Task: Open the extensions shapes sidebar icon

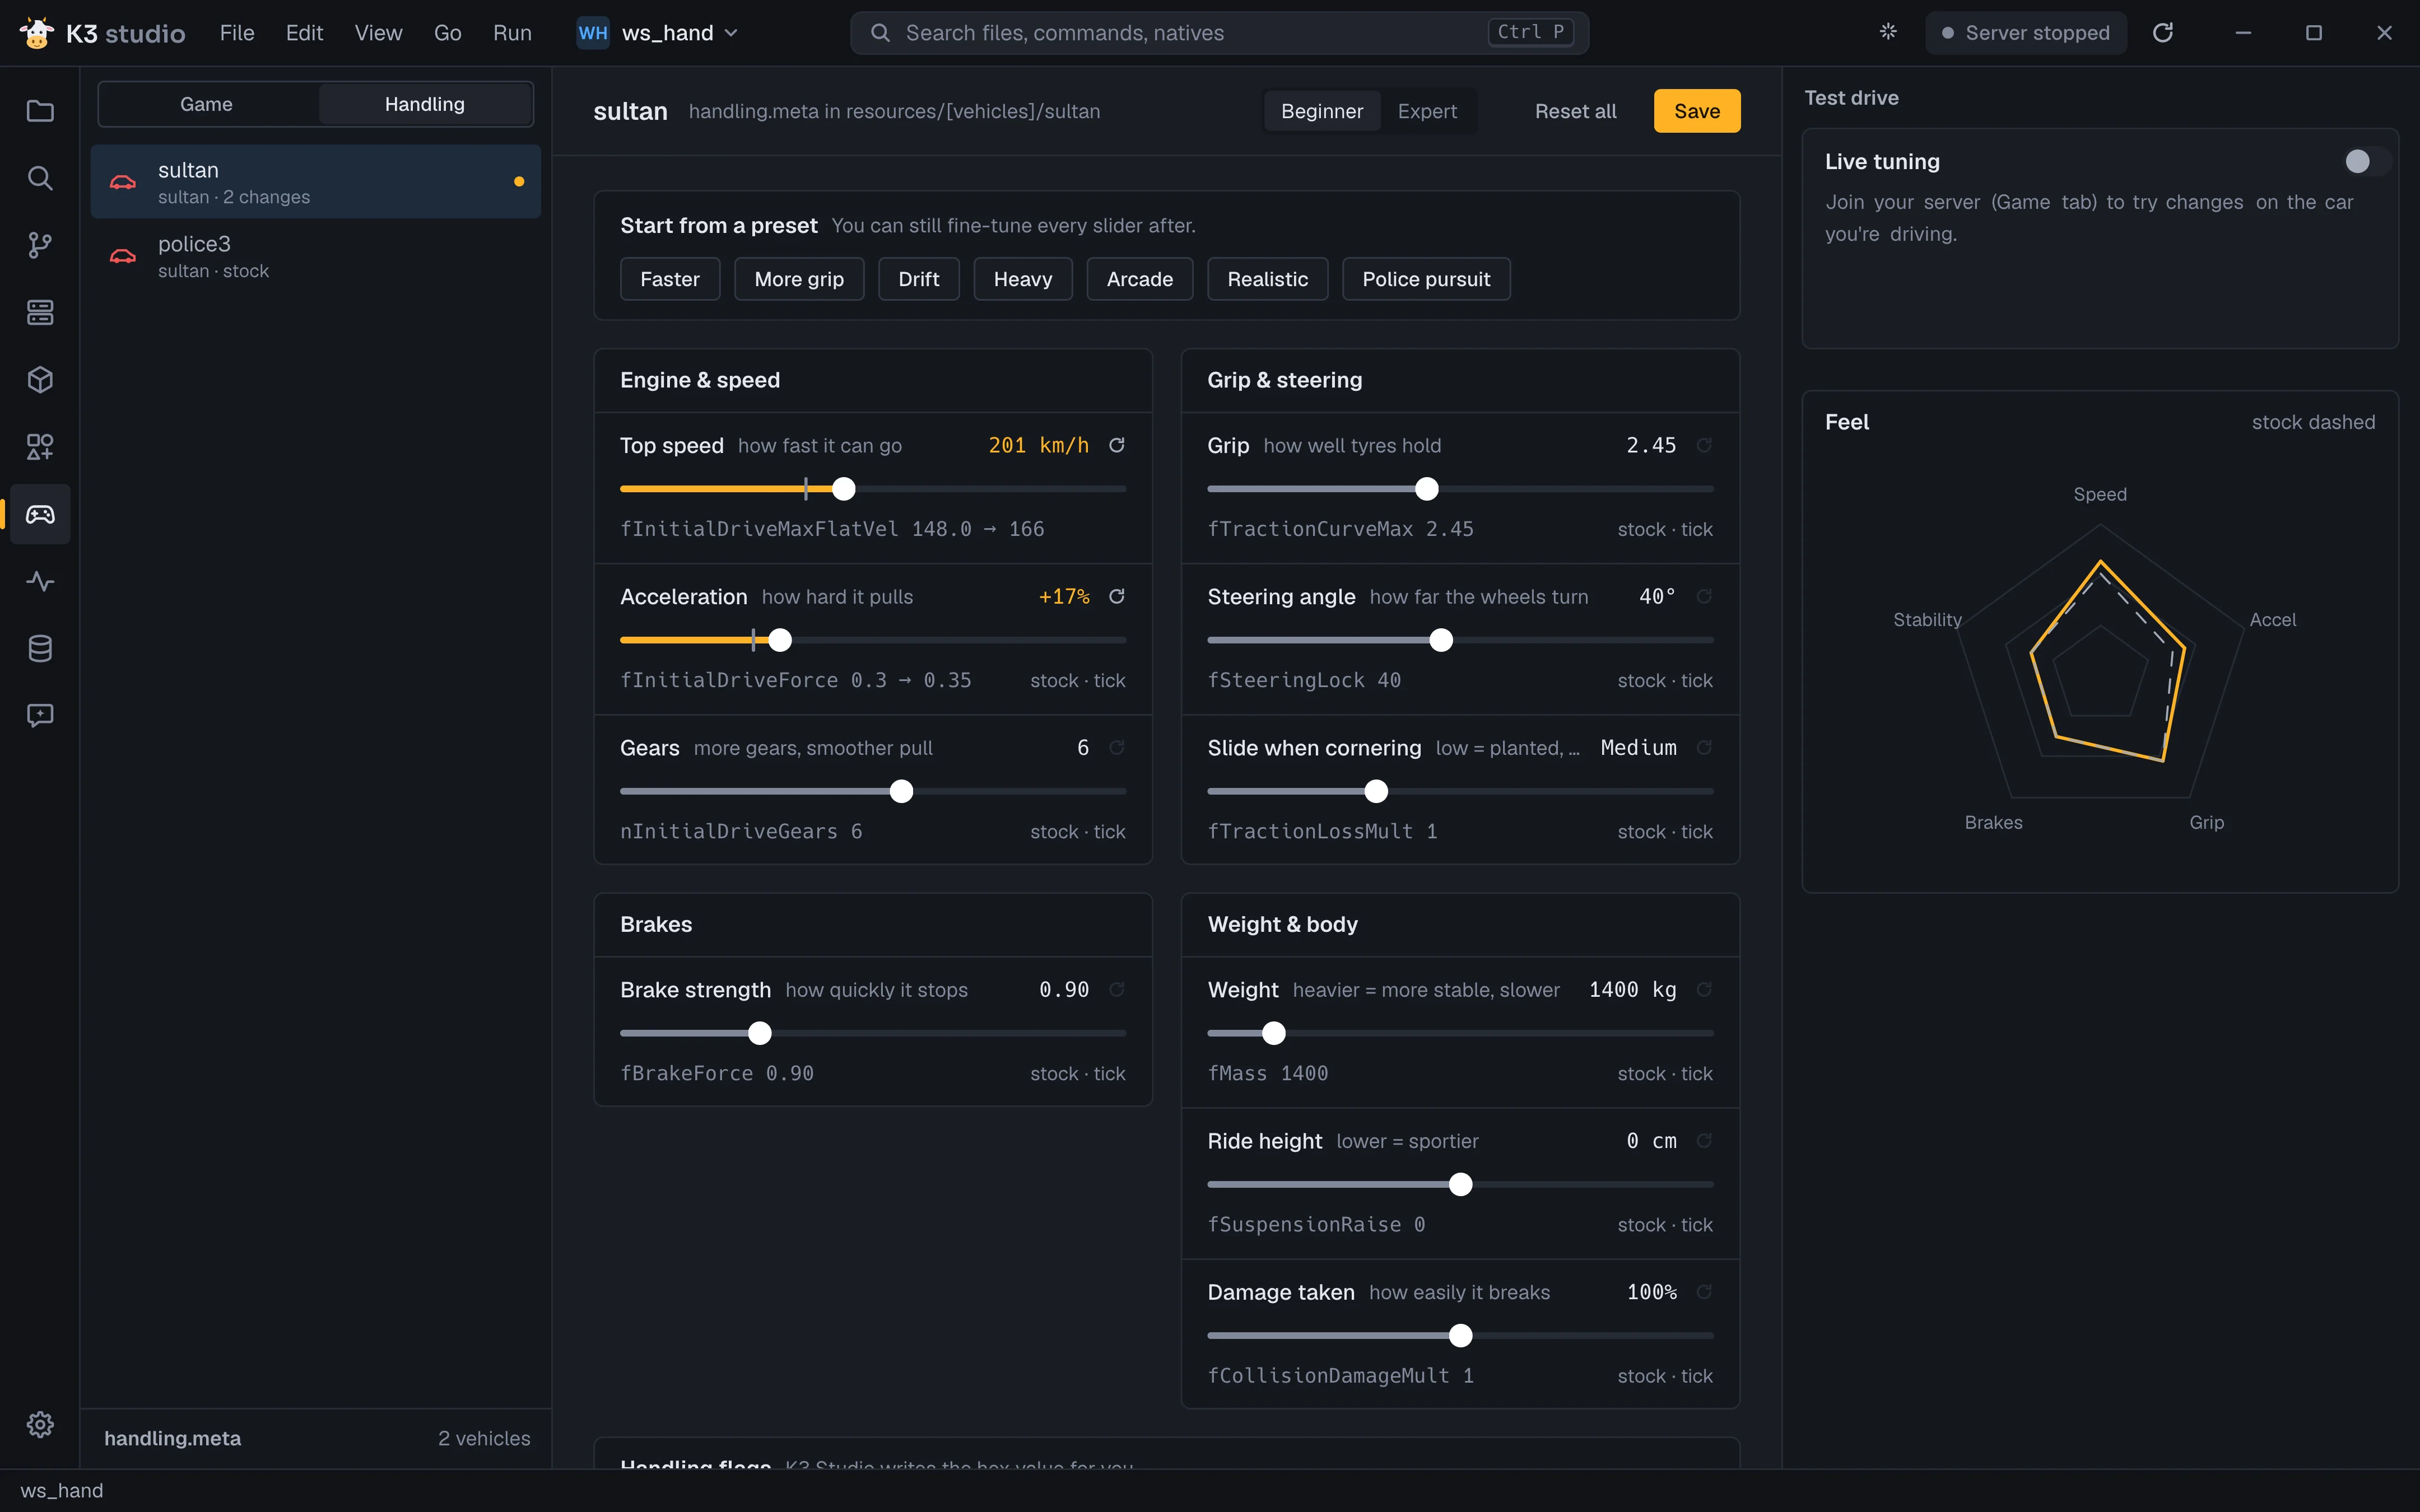Action: tap(40, 447)
